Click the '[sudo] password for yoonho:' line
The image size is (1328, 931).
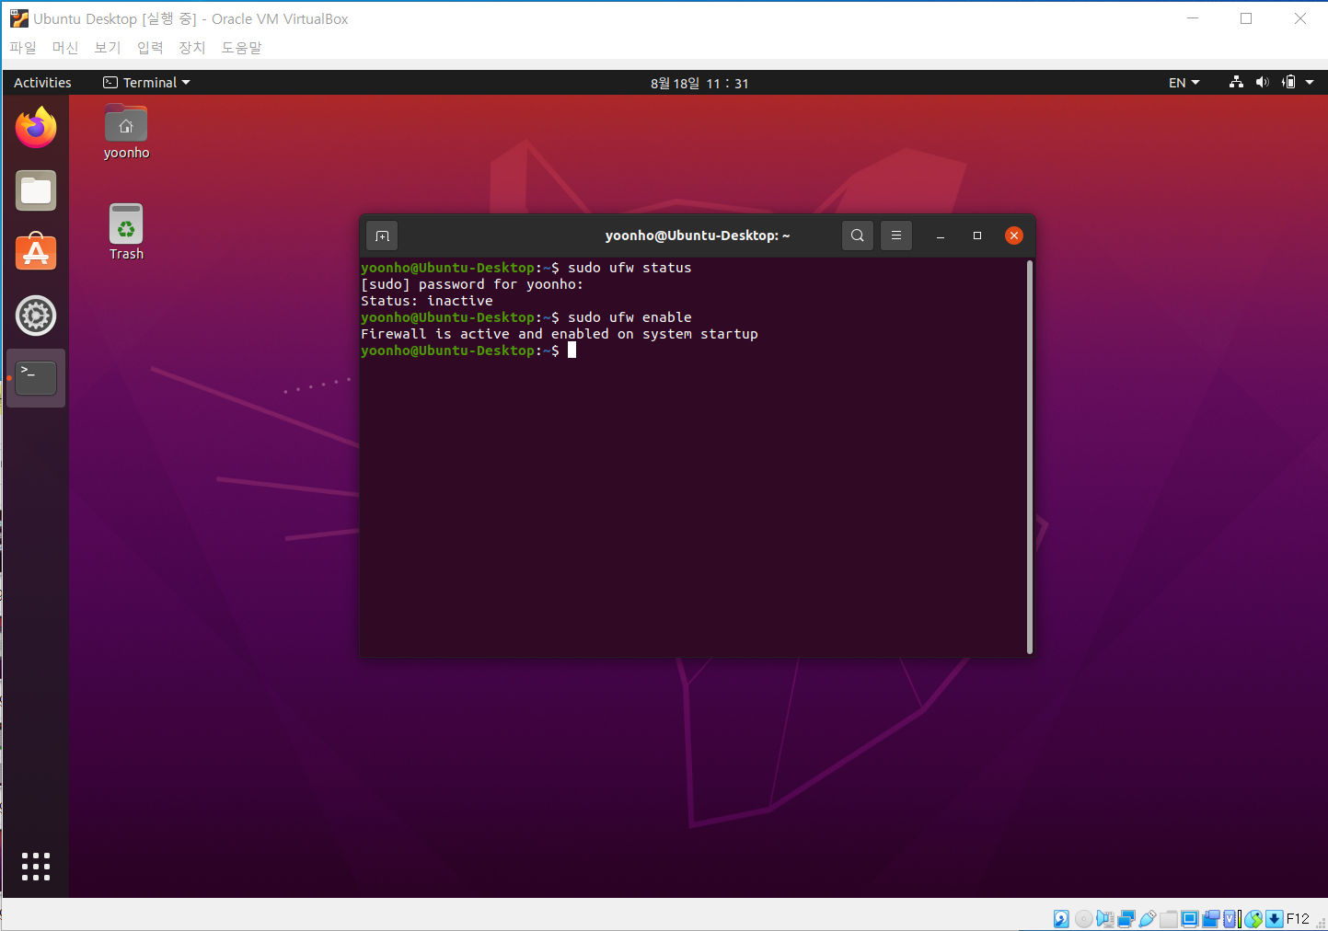point(472,284)
